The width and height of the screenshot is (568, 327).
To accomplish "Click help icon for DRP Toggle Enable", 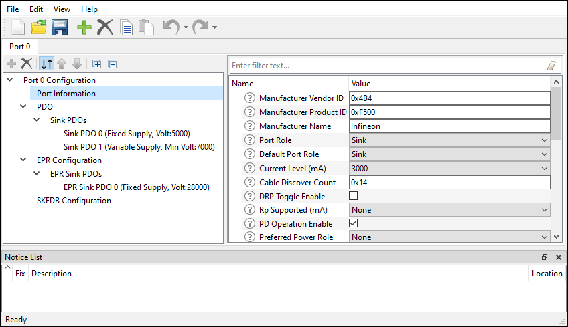I will pyautogui.click(x=250, y=196).
